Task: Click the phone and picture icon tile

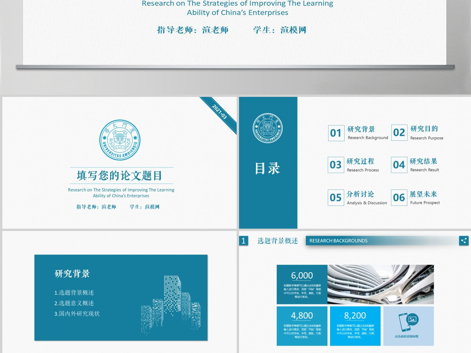Action: click(409, 326)
